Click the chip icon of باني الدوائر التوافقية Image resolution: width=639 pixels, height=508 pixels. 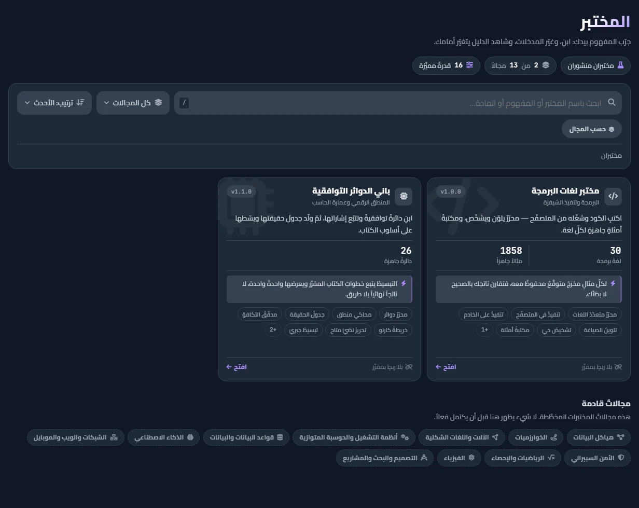(404, 196)
